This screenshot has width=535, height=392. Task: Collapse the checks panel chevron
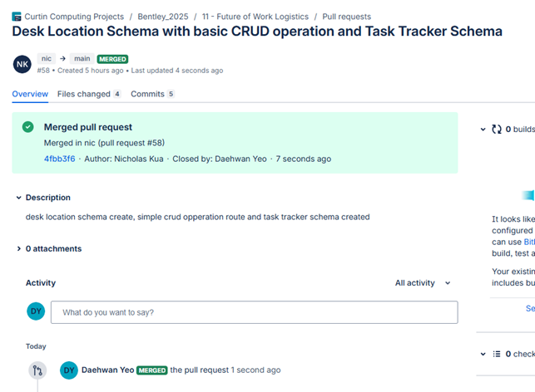[483, 354]
